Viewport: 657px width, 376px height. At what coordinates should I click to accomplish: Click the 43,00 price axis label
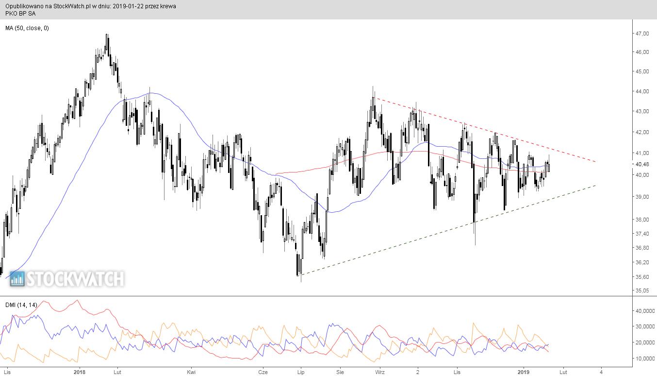(x=642, y=111)
